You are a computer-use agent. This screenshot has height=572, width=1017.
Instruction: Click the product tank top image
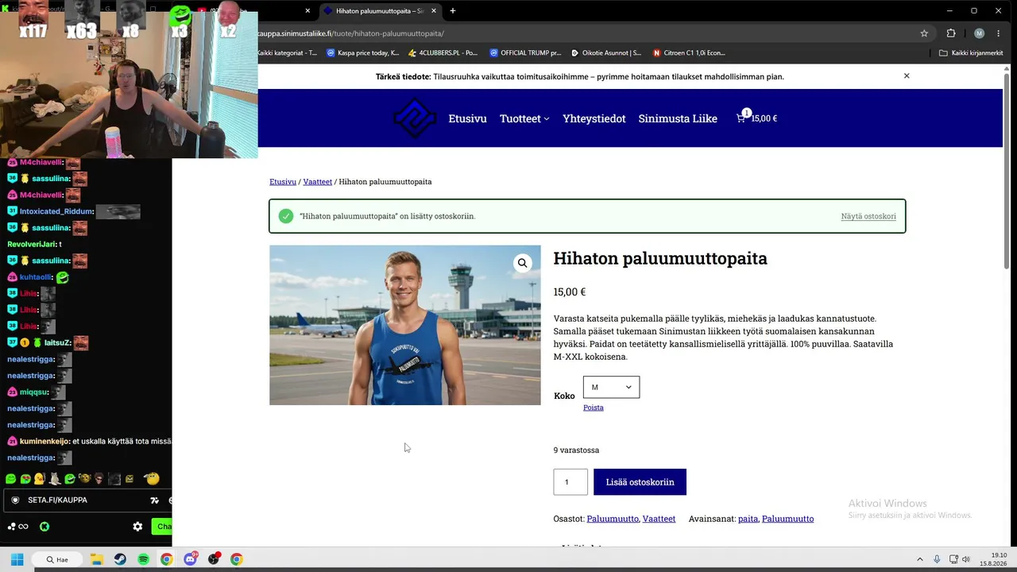pos(405,325)
